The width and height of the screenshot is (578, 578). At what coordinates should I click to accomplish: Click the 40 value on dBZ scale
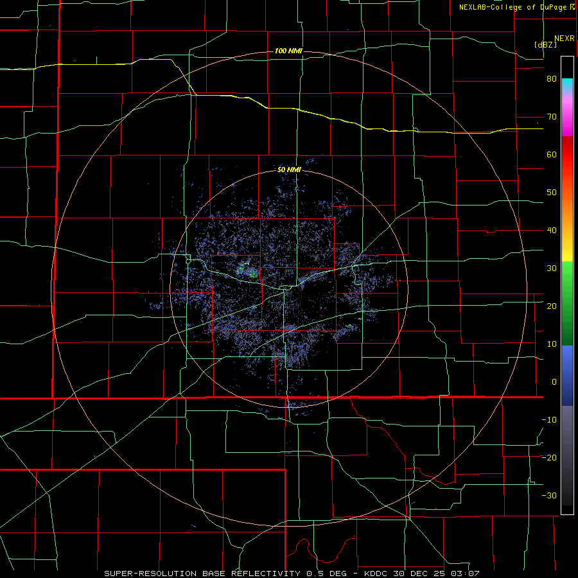click(552, 231)
